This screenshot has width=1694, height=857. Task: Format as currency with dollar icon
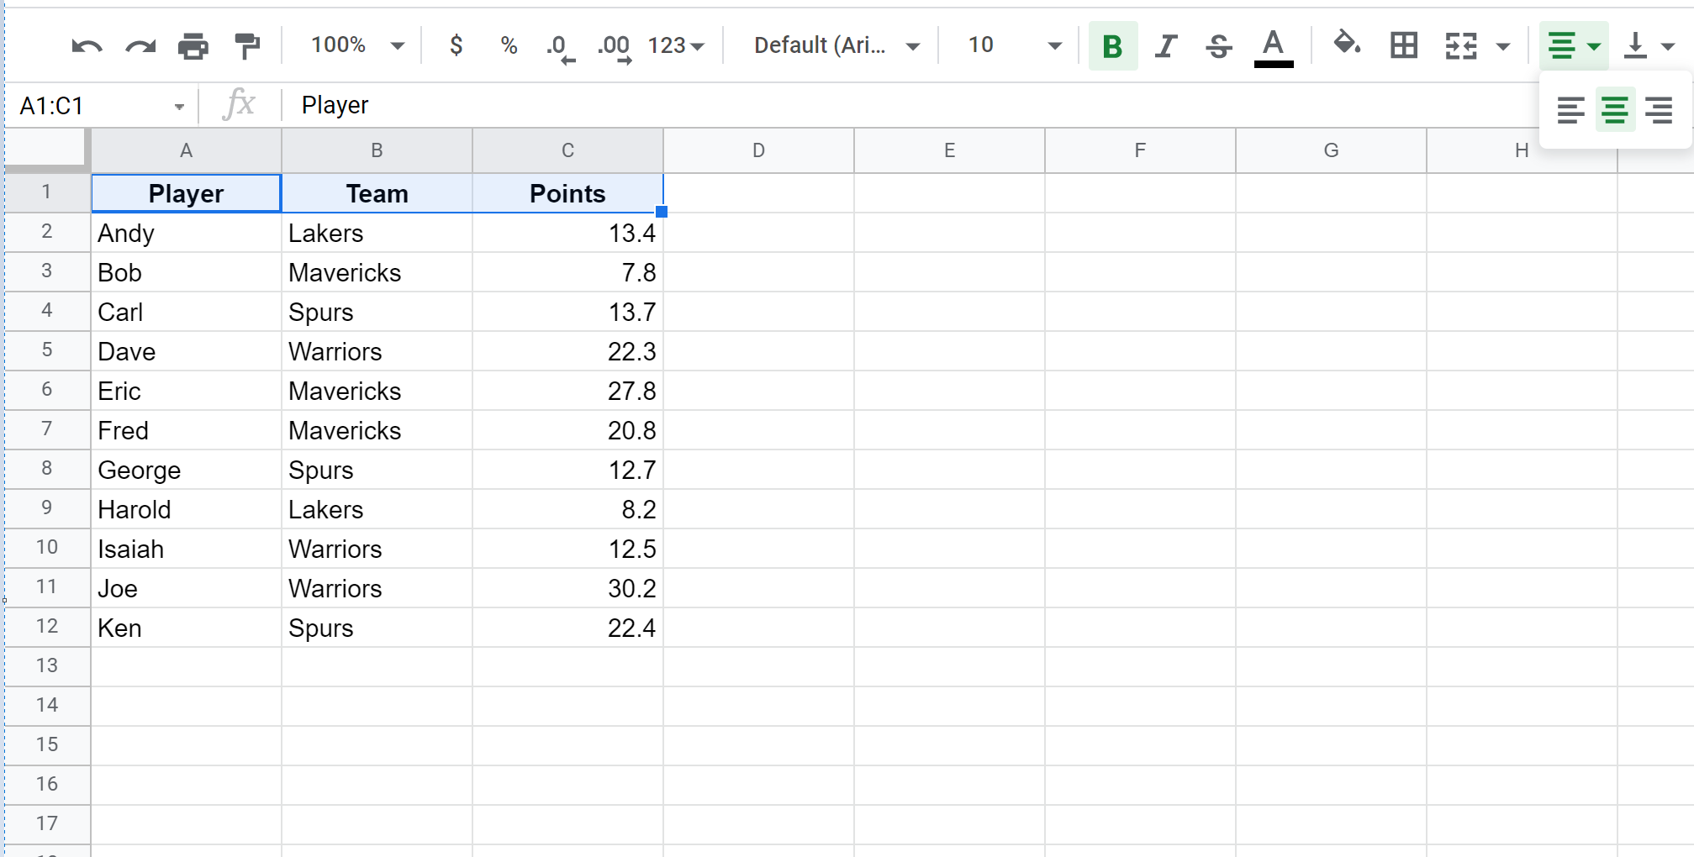pyautogui.click(x=456, y=45)
